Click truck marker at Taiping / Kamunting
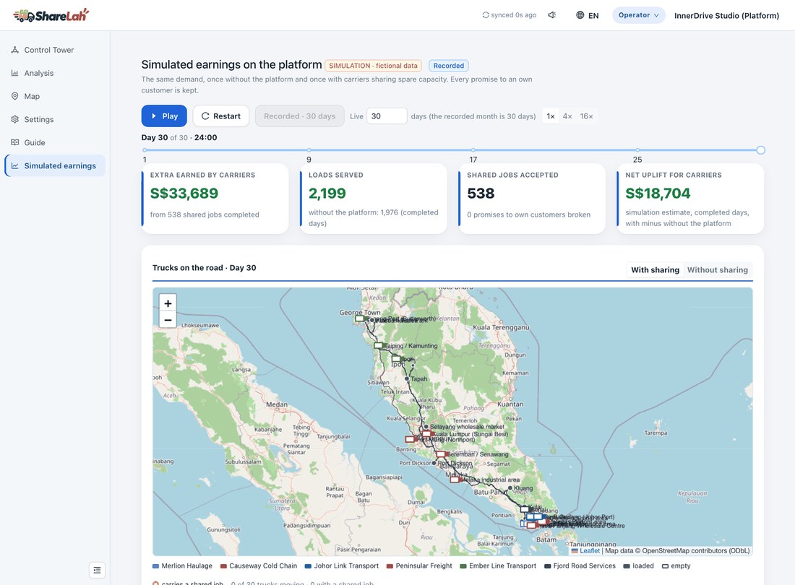Screen dimensions: 795x585 (379, 345)
